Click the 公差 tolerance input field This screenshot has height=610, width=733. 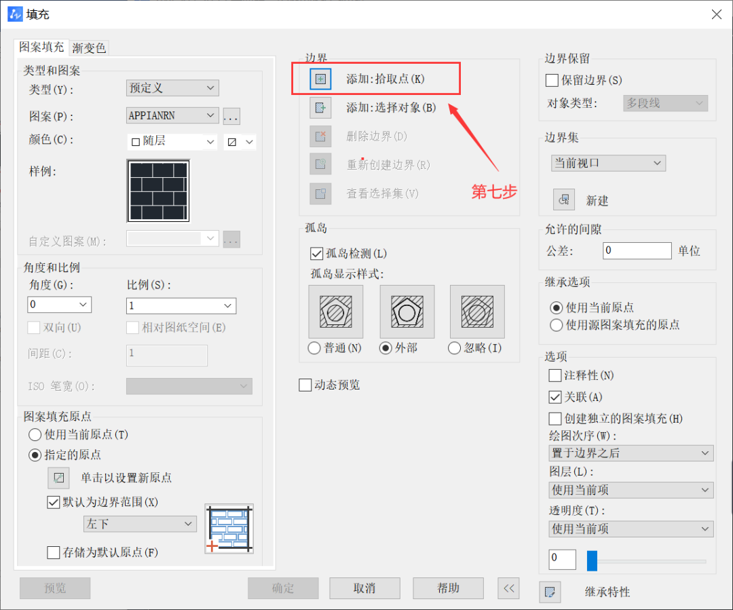click(637, 250)
